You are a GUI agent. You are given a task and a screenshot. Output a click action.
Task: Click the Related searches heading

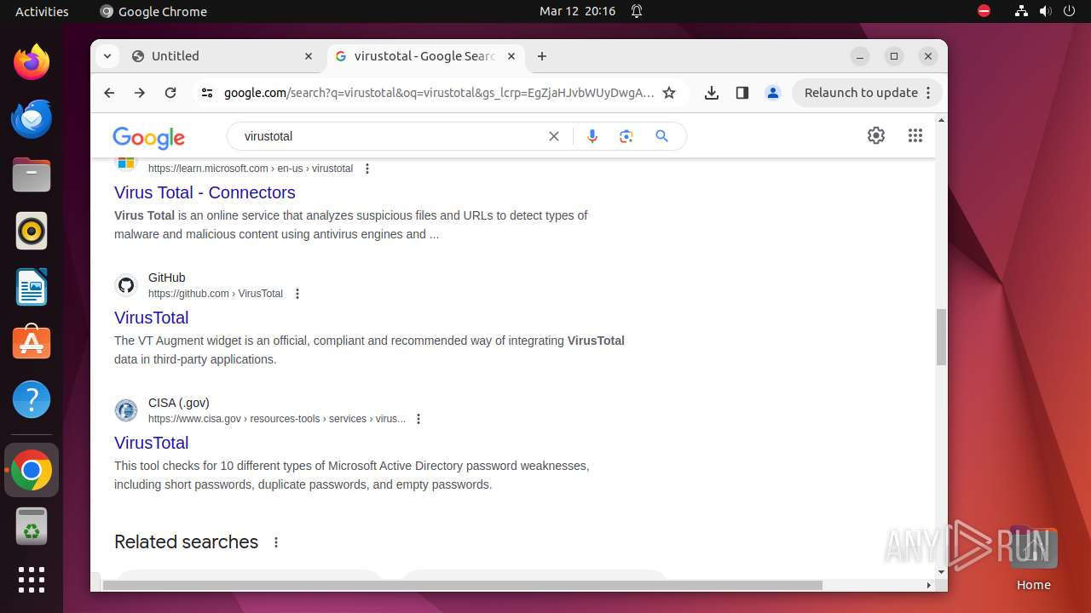pos(186,542)
